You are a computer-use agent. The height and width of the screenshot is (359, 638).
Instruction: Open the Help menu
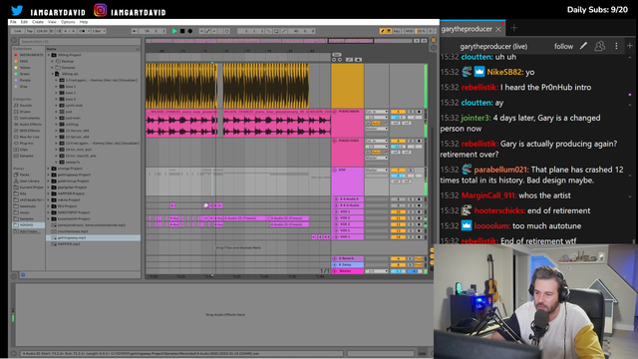(x=84, y=22)
